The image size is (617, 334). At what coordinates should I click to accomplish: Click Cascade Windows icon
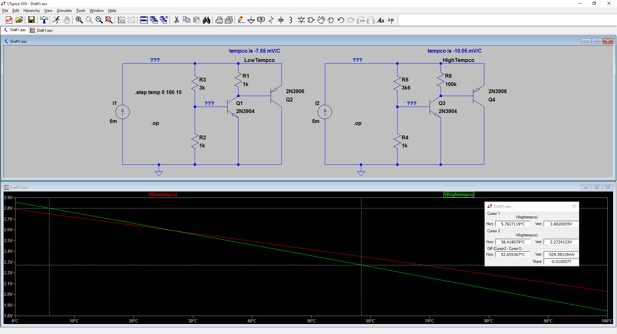tap(154, 20)
